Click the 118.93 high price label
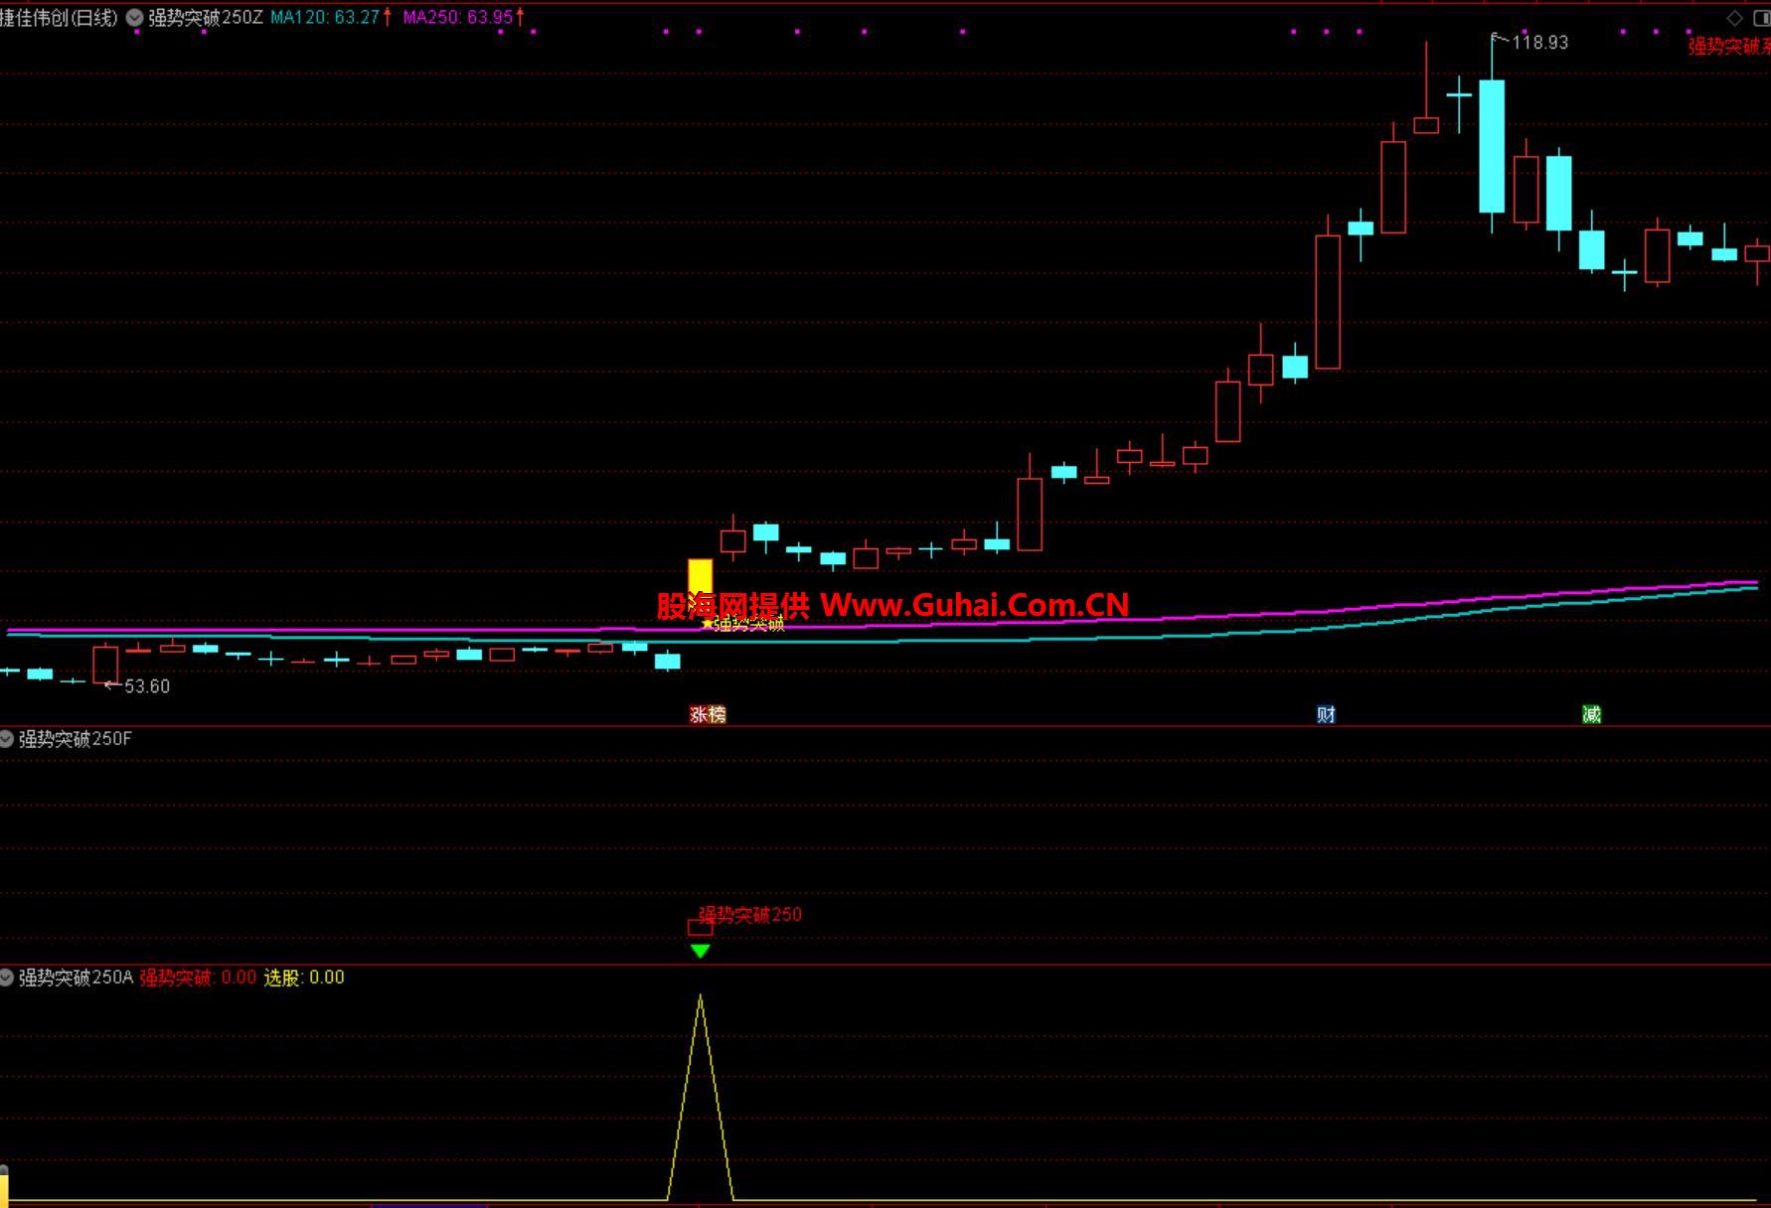The height and width of the screenshot is (1208, 1771). pyautogui.click(x=1539, y=43)
